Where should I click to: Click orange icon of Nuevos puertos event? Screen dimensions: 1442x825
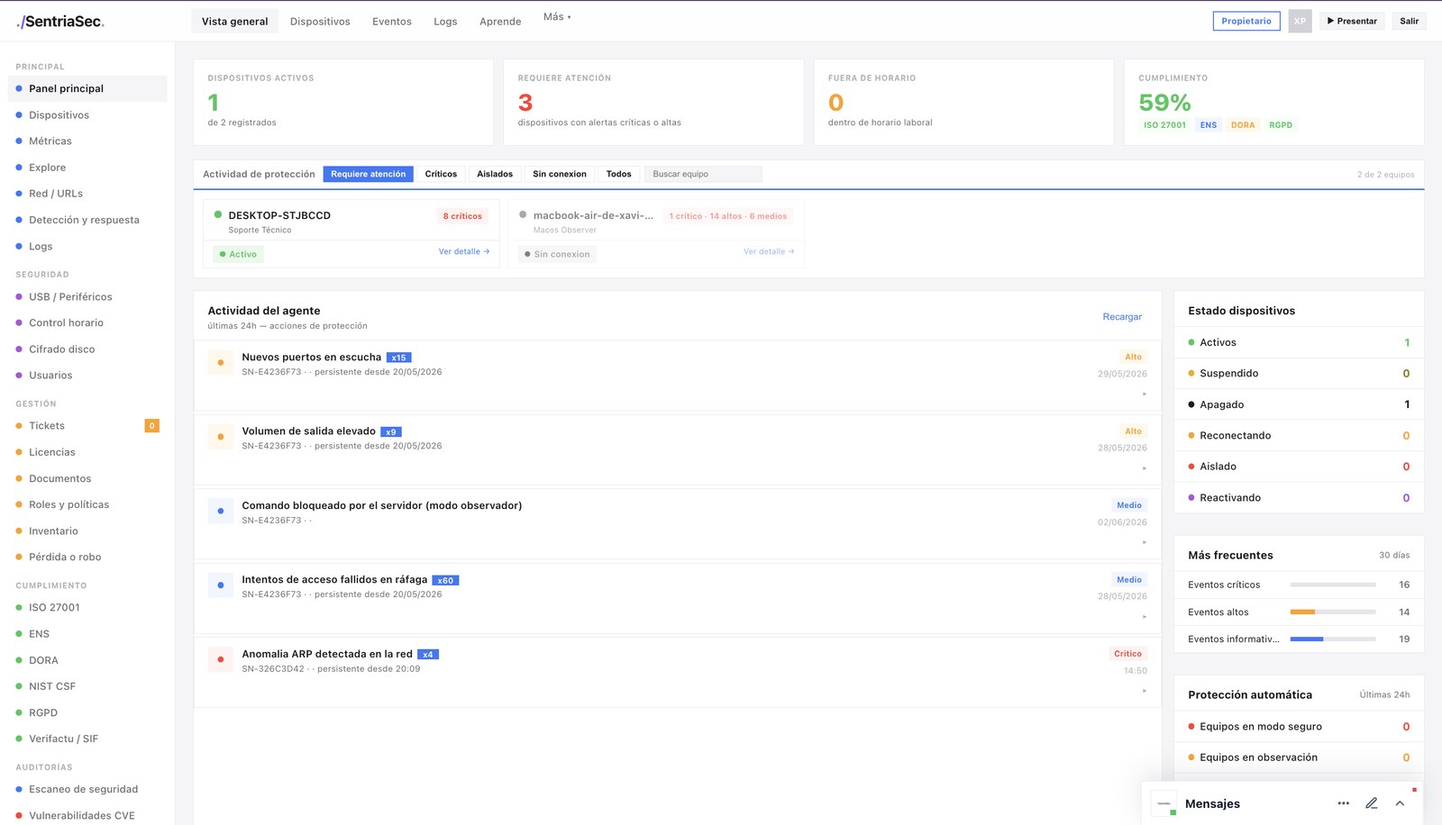point(221,363)
